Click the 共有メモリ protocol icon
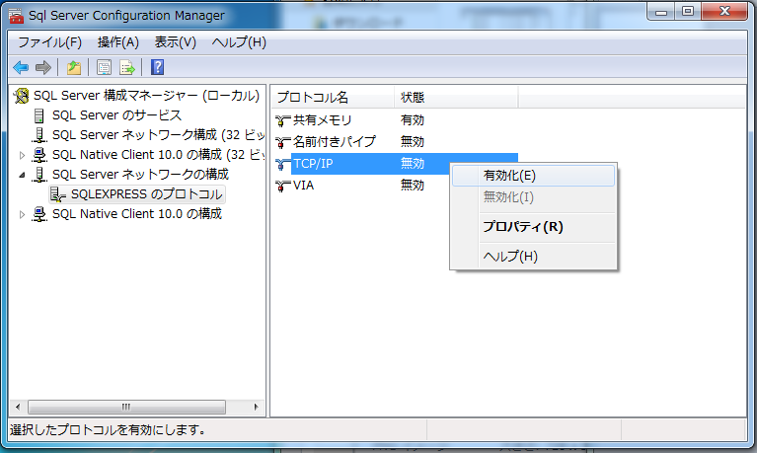Image resolution: width=757 pixels, height=453 pixels. [x=283, y=120]
